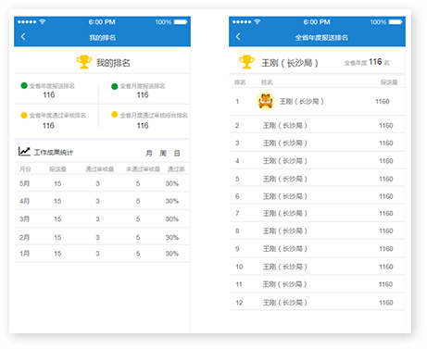Tap the green dot beside 全省月度报送排名
The image size is (427, 349).
(x=115, y=86)
